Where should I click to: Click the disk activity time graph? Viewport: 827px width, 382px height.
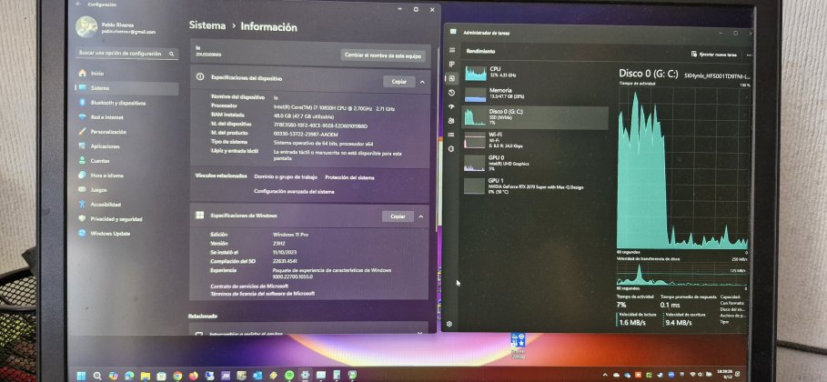[x=683, y=167]
